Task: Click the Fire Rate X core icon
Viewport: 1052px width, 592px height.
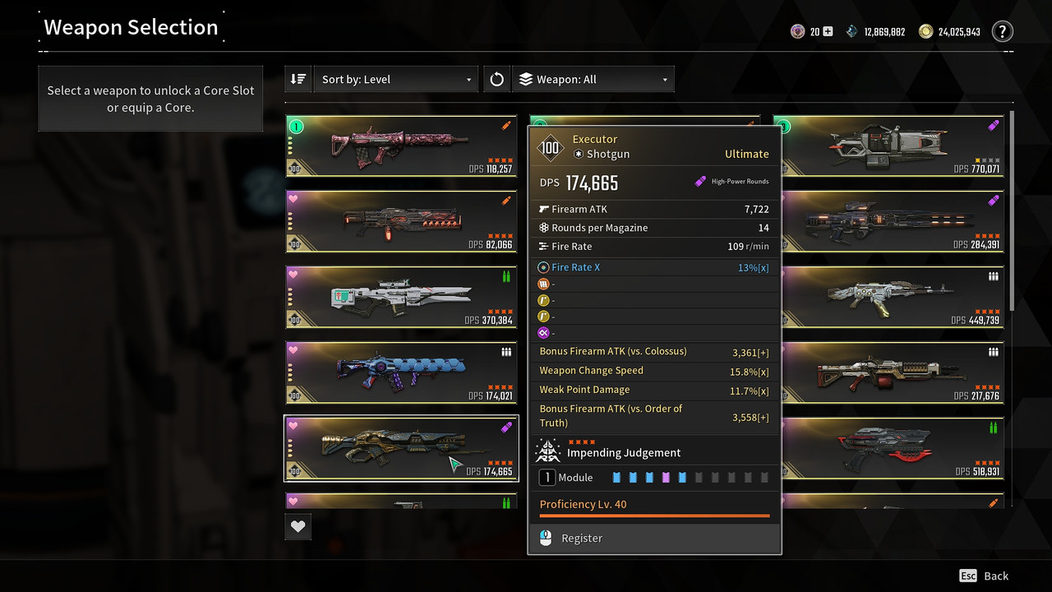Action: (x=543, y=267)
